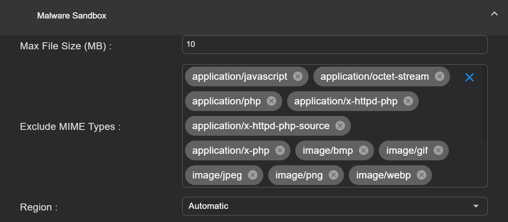Click the Region dropdown arrow
508x222 pixels.
pos(476,206)
